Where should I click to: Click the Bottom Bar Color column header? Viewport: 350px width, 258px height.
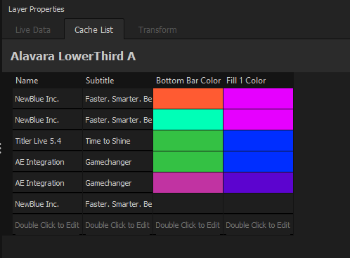coord(188,81)
